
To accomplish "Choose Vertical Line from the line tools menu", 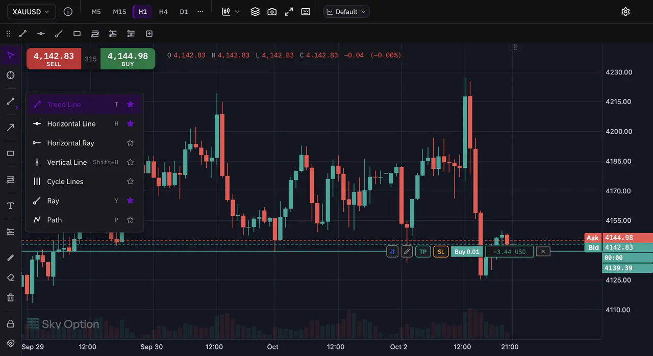I will tap(85, 162).
